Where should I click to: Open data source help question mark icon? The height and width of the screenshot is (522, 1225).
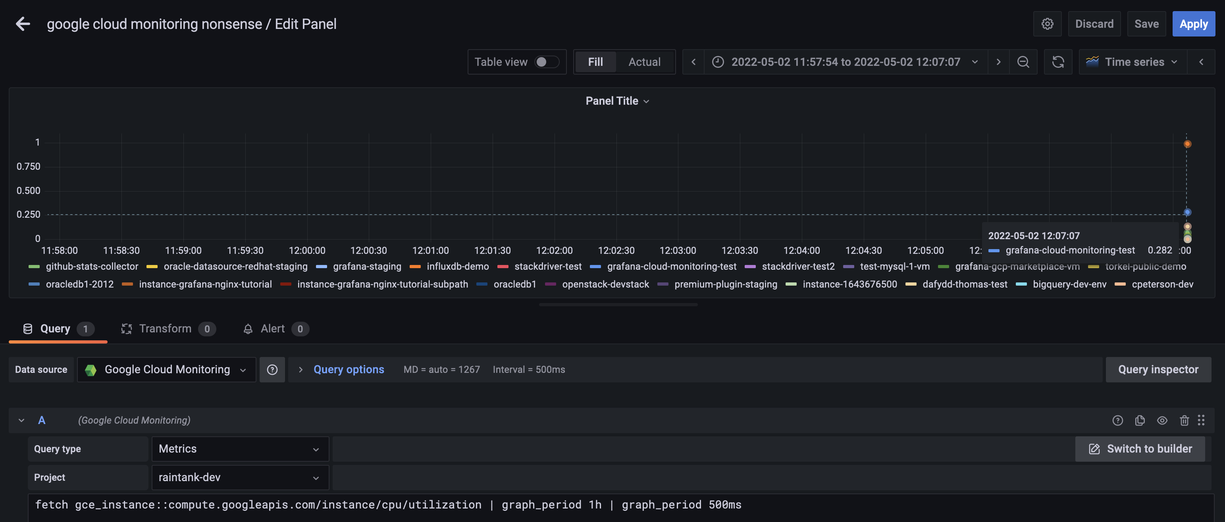[x=272, y=370]
